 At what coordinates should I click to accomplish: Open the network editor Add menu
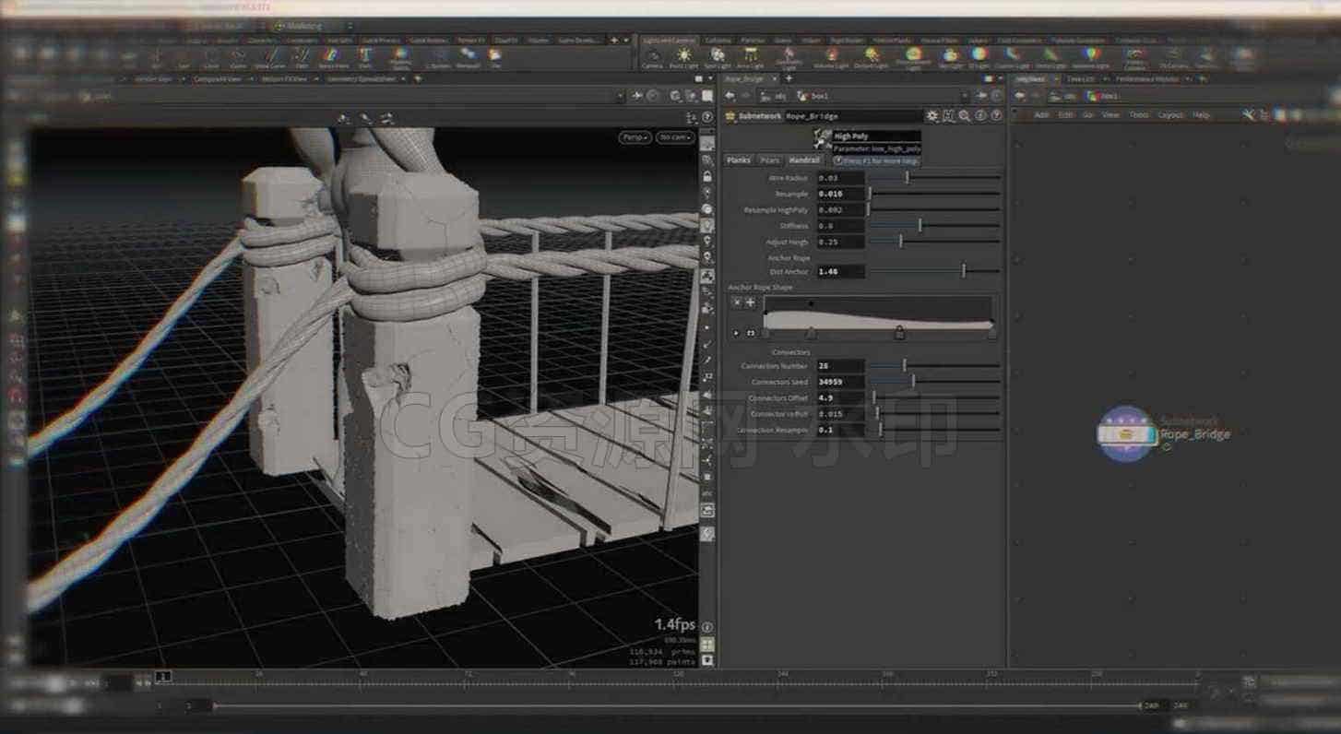(x=1041, y=115)
